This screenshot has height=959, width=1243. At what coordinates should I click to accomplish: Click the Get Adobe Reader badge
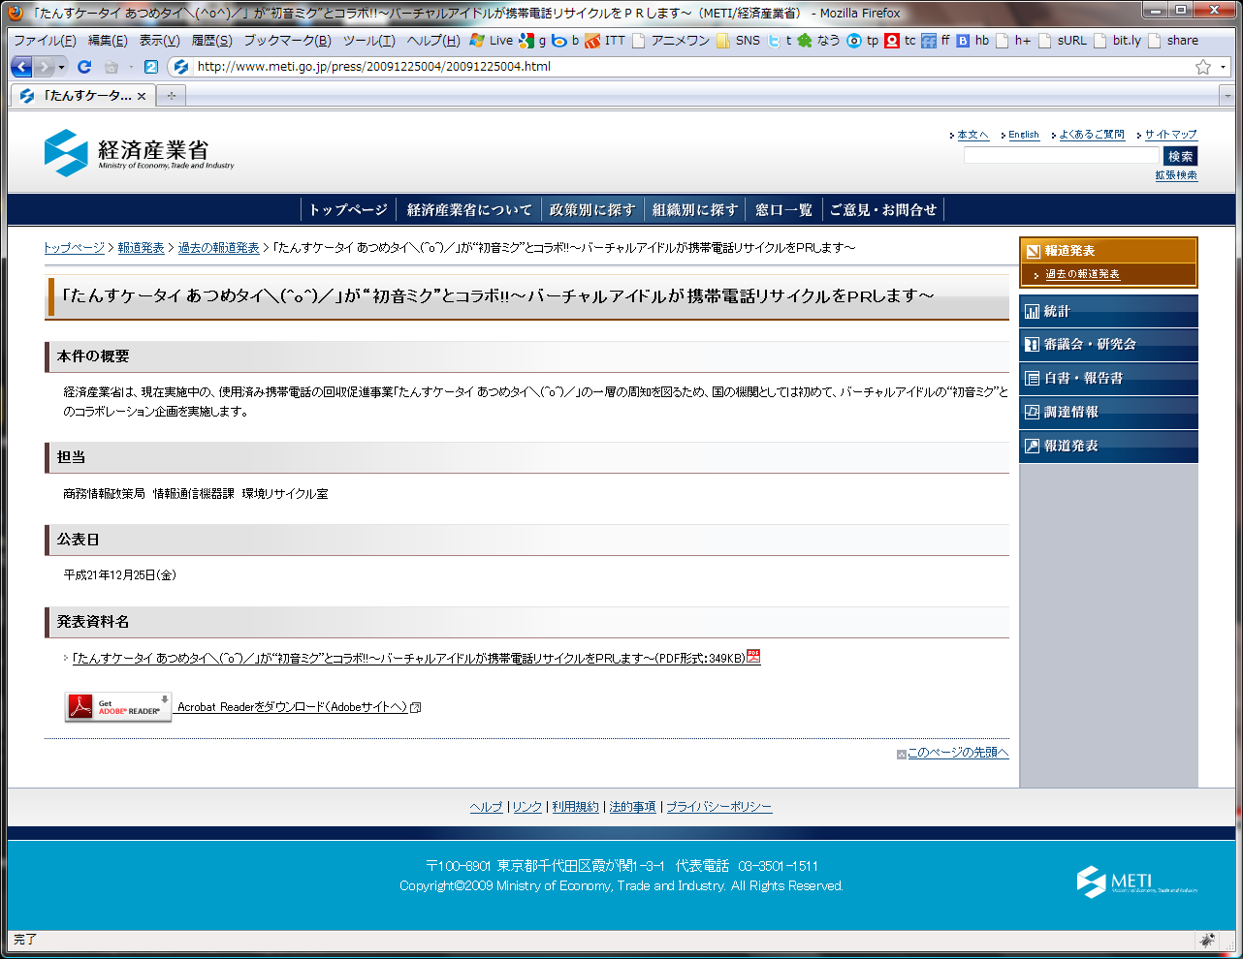click(x=118, y=707)
